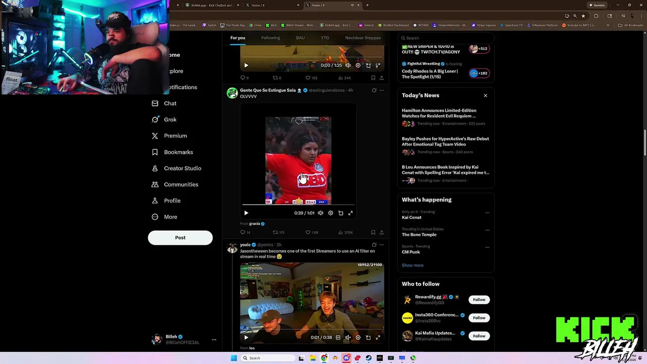Viewport: 647px width, 364px height.
Task: Open Steam from the taskbar
Action: (368, 358)
